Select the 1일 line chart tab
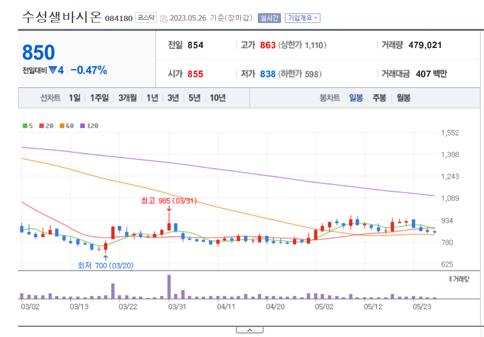Screen dimensions: 484x337 click(74, 98)
